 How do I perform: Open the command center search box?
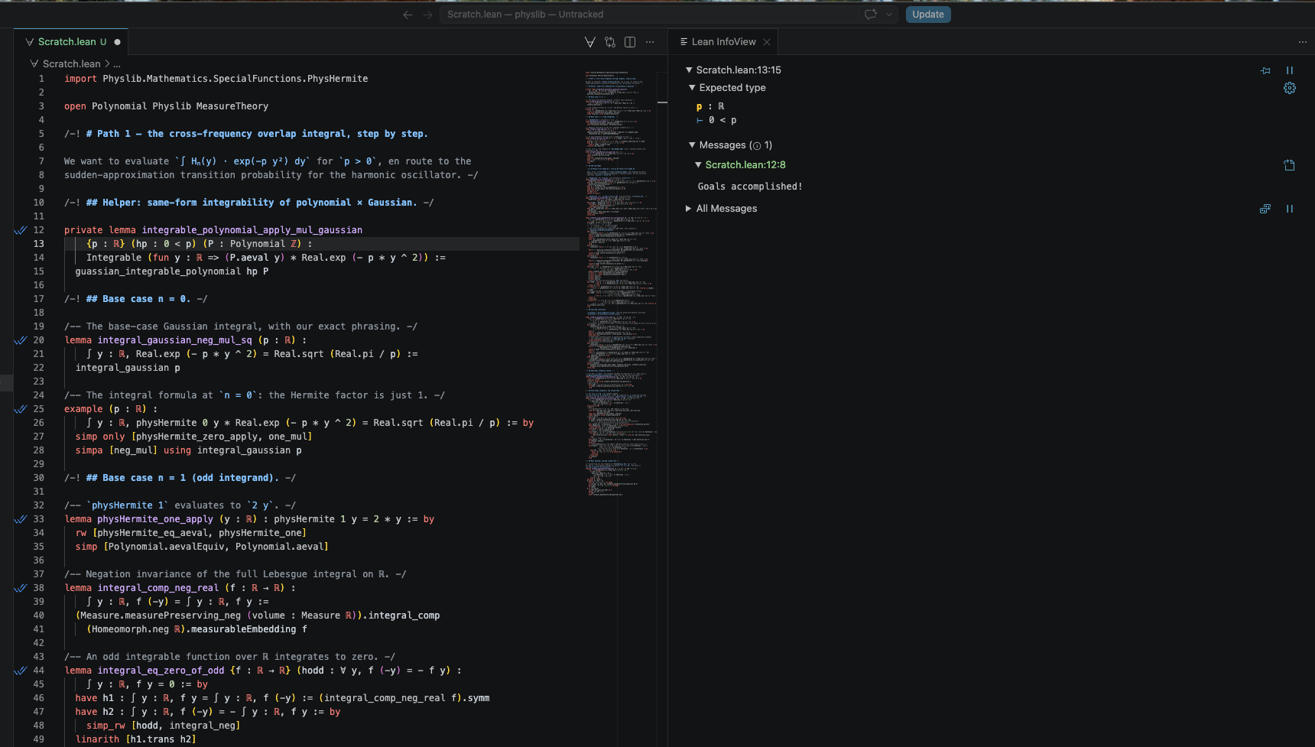670,15
